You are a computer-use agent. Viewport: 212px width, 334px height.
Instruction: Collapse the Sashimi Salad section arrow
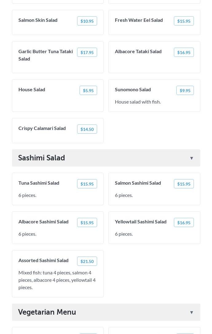[191, 158]
